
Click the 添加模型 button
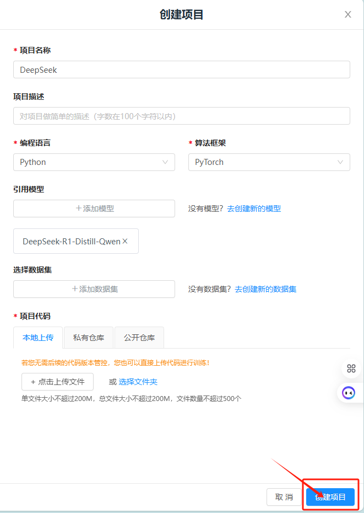click(94, 209)
